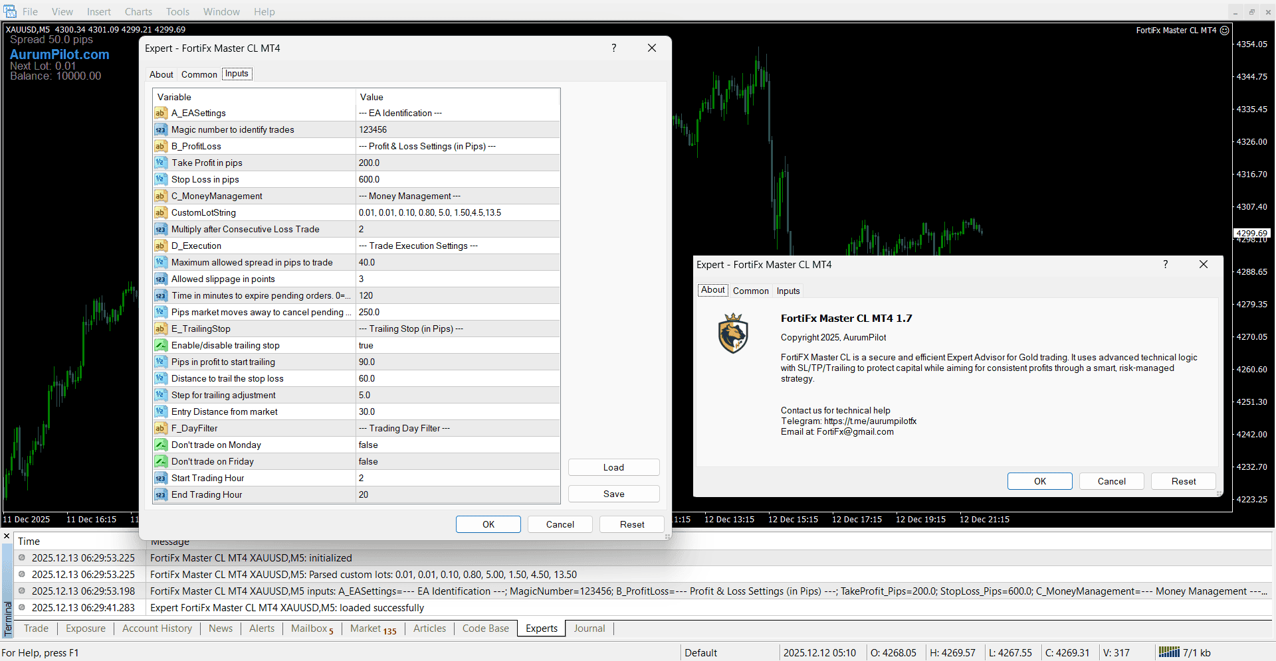Click the MetaTrader application icon in title bar
Viewport: 1276px width, 661px height.
click(x=10, y=11)
